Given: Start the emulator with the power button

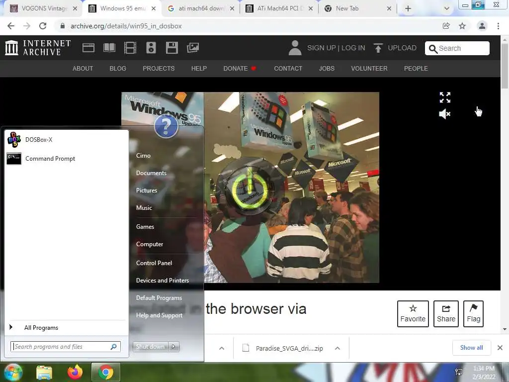Looking at the screenshot, I should [x=251, y=188].
